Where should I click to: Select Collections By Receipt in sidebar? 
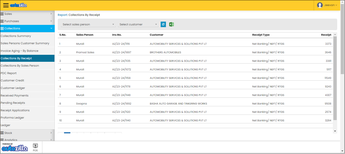[27, 58]
